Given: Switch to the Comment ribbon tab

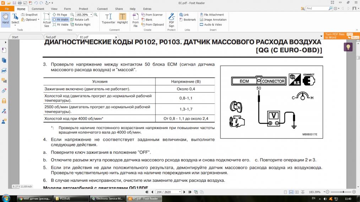Looking at the screenshot, I should (x=38, y=9).
